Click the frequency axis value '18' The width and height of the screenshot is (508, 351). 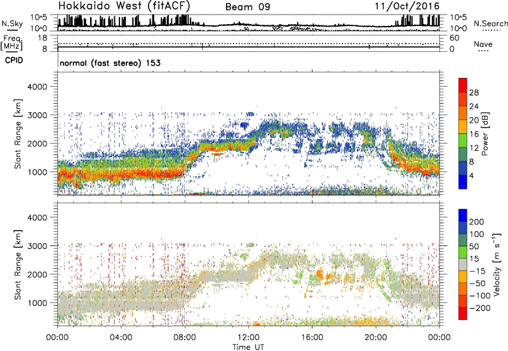click(x=43, y=38)
